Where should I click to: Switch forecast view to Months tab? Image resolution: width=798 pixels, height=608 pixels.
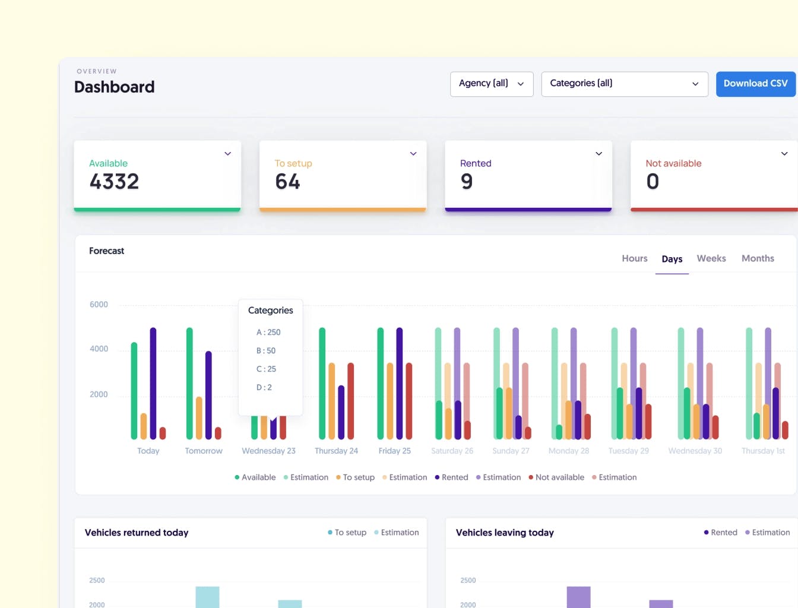pos(758,259)
